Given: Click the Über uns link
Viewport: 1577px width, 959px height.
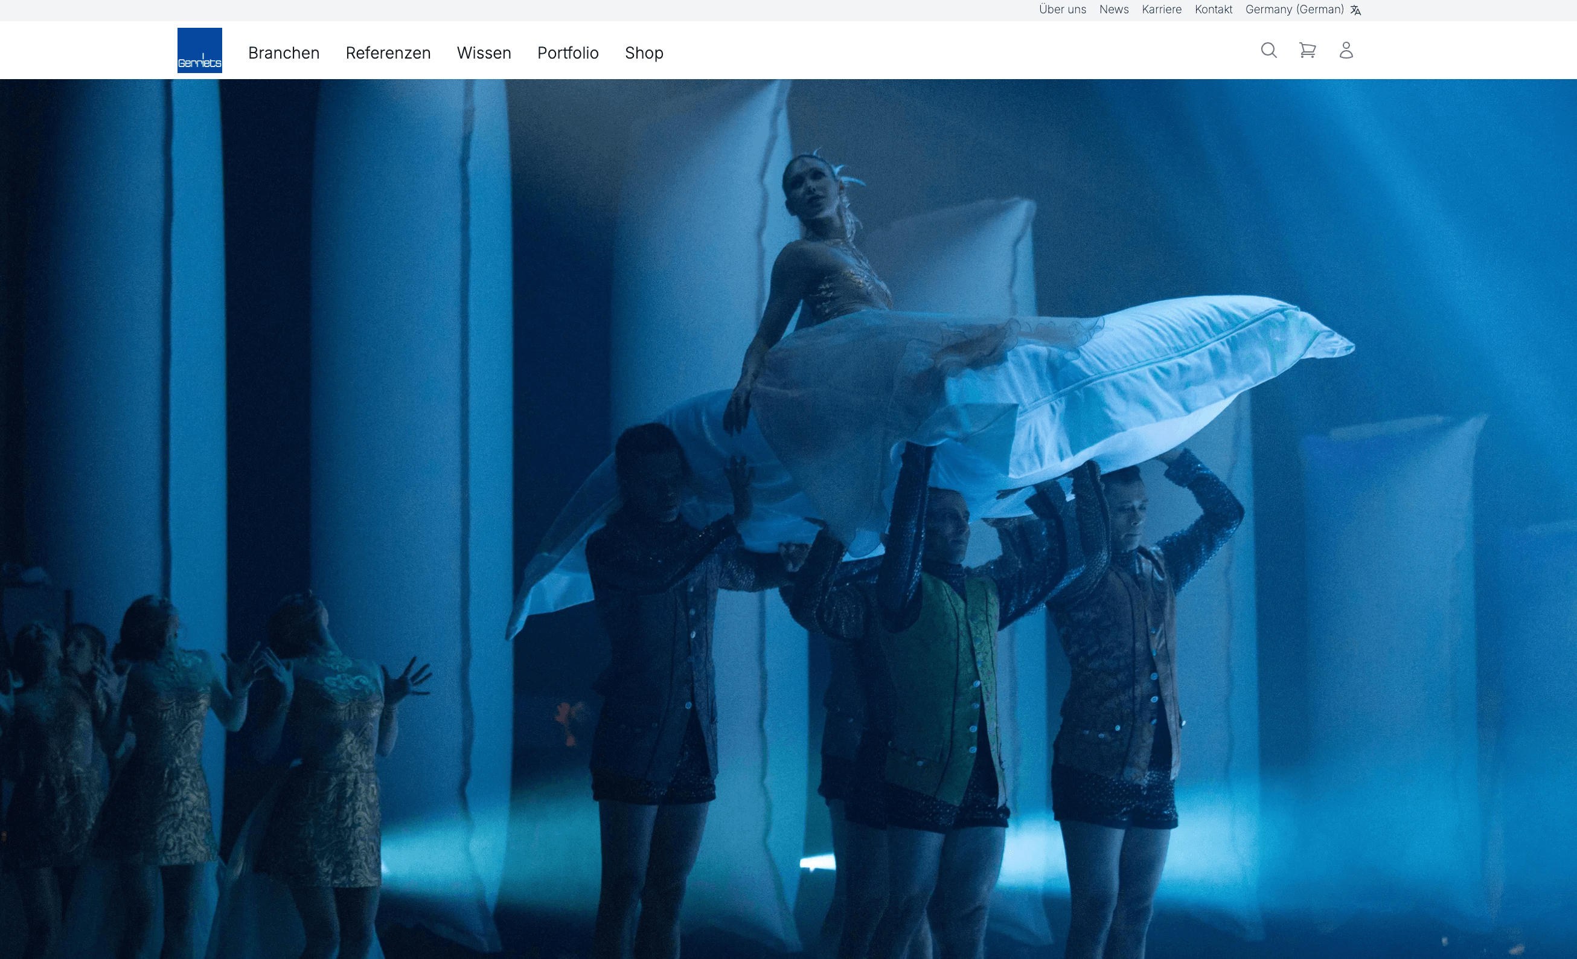Looking at the screenshot, I should 1063,10.
